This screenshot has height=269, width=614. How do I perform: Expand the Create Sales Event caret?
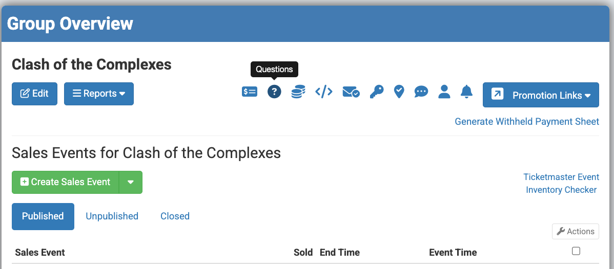coord(131,183)
